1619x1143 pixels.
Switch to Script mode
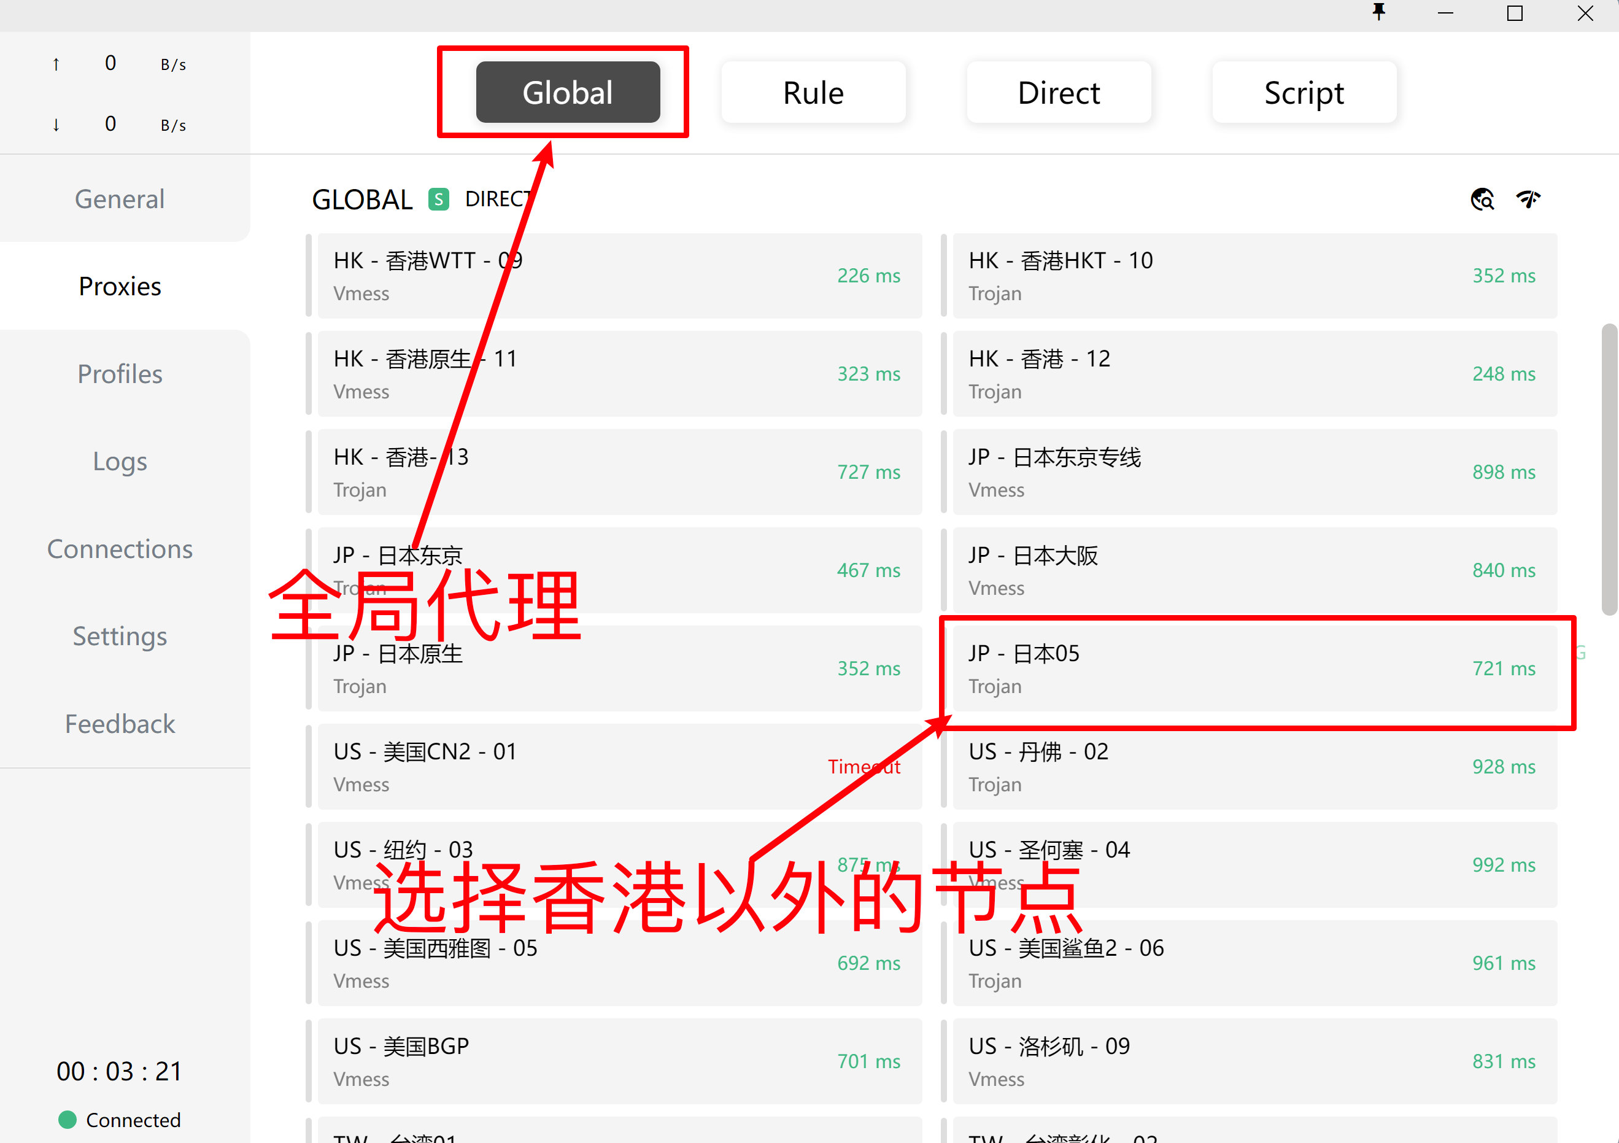[x=1304, y=92]
